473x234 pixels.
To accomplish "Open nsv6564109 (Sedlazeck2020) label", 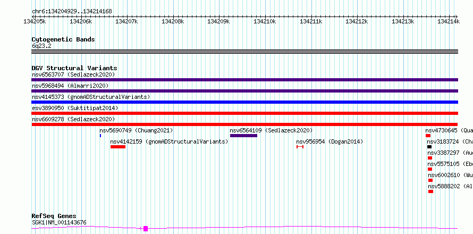I will [x=271, y=130].
